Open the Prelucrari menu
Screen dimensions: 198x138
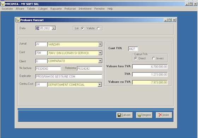70,9
